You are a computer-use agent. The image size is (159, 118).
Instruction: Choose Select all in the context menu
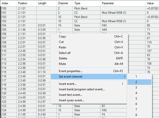[89, 53]
